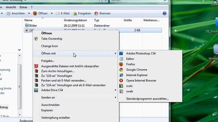Click the Brennen toolbar button
218x122 pixels.
[103, 14]
